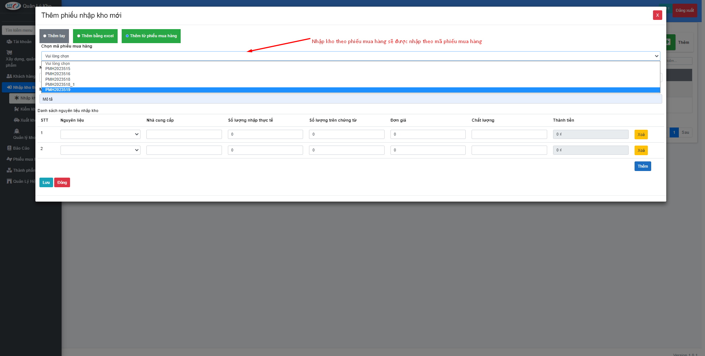The image size is (705, 356).
Task: Click Nhà cung cấp field in row 2
Action: pos(184,150)
